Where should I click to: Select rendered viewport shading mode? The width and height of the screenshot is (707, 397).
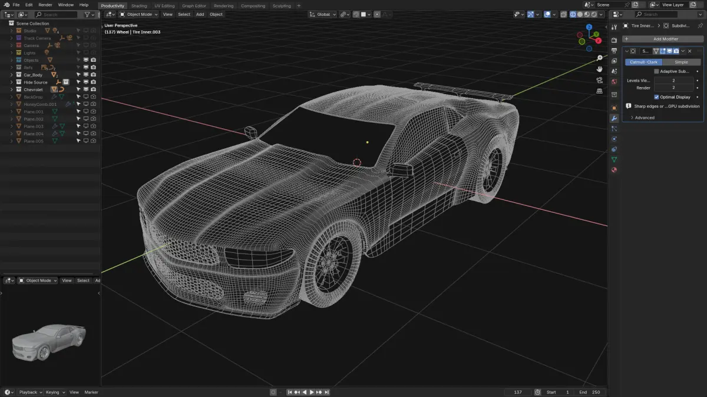594,14
